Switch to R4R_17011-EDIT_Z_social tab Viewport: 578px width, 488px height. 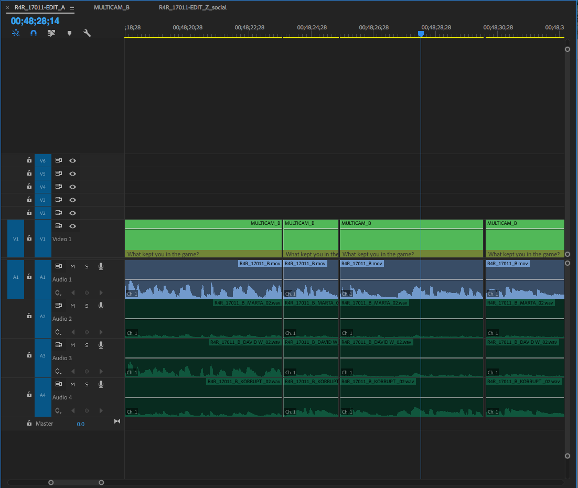click(192, 8)
